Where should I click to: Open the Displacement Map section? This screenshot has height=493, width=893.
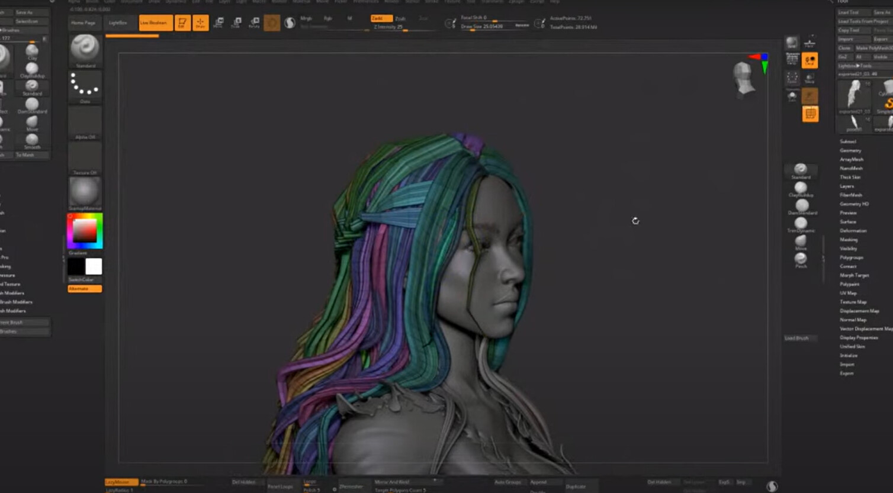859,311
